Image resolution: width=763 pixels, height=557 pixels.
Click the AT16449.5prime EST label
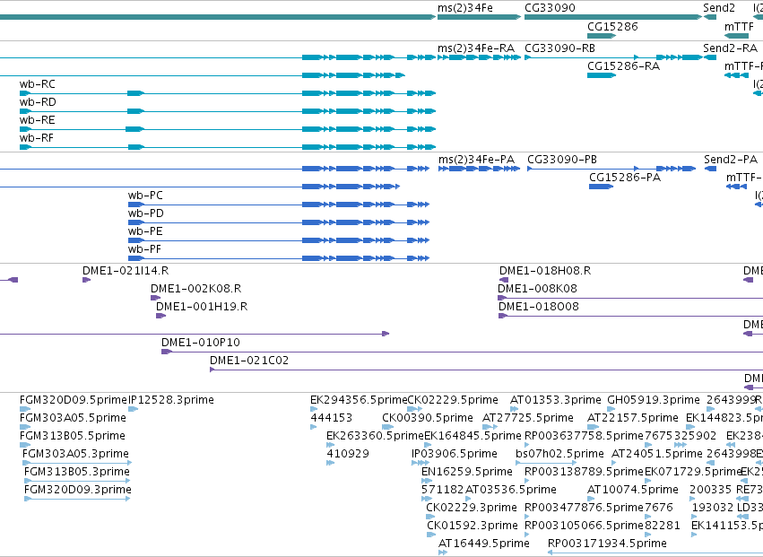tap(484, 544)
